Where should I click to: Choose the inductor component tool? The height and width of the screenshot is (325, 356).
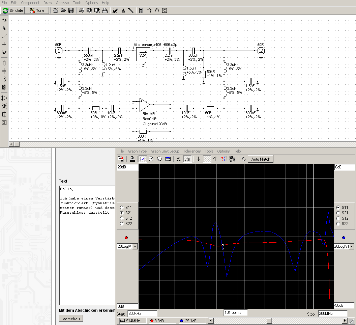pos(4,79)
